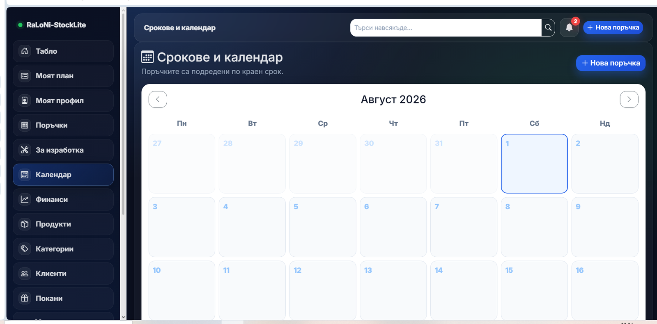Screen dimensions: 657x324
Task: Select day 16 in calendar
Action: pos(605,290)
